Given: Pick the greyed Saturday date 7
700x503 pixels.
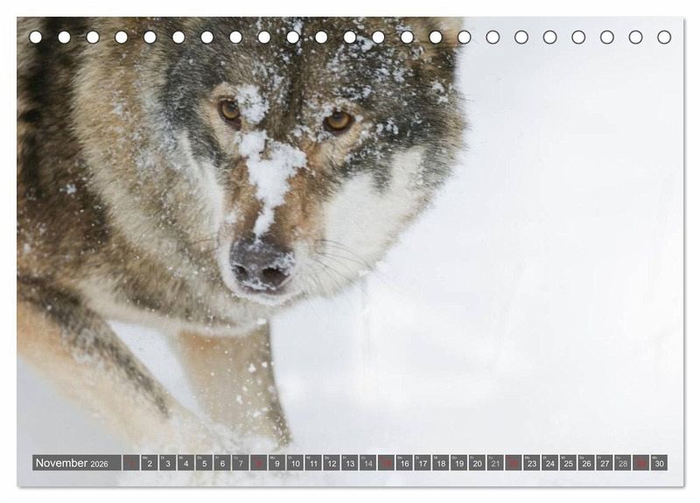Looking at the screenshot, I should (x=240, y=463).
